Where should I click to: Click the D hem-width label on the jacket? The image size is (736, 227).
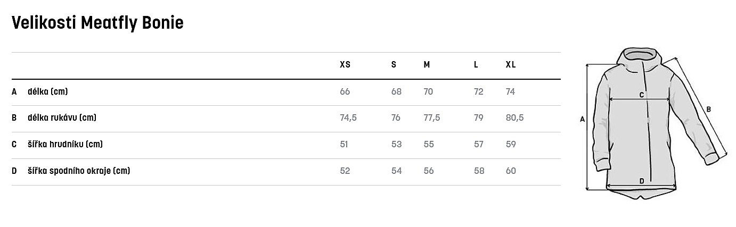[642, 181]
